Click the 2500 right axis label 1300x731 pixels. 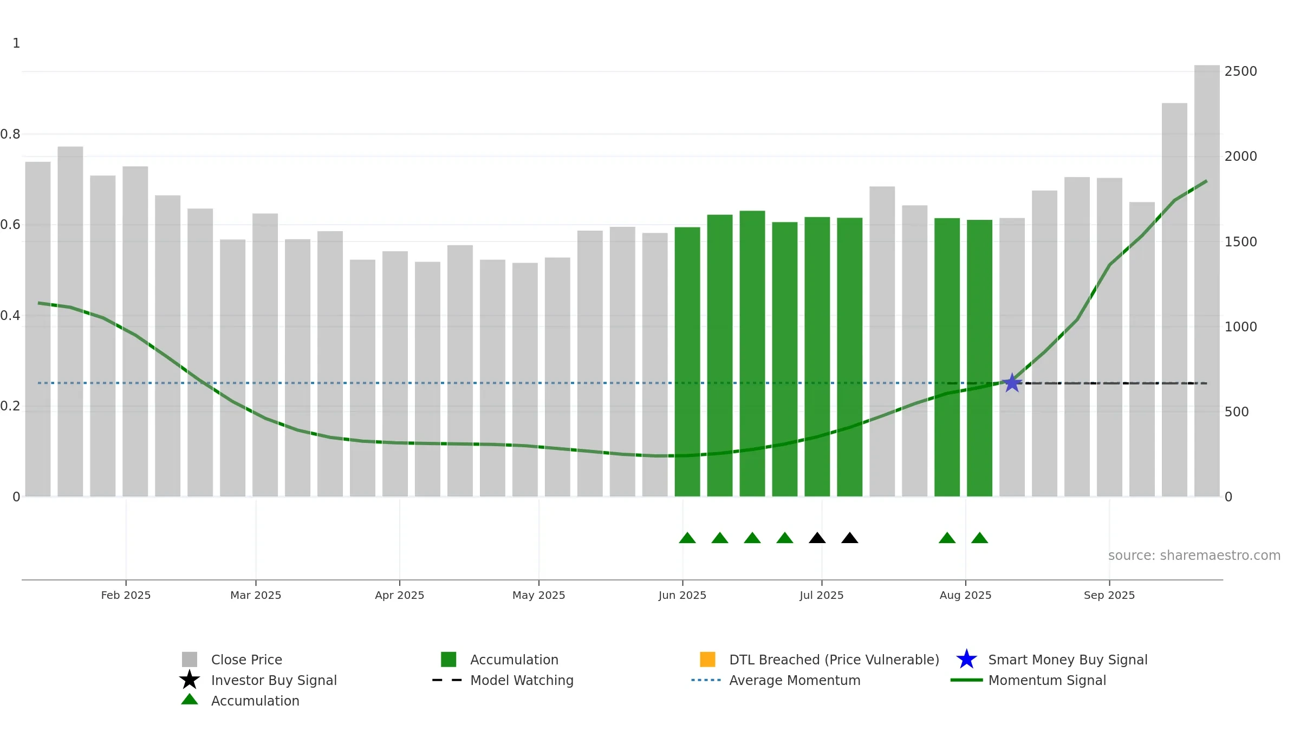pyautogui.click(x=1241, y=71)
